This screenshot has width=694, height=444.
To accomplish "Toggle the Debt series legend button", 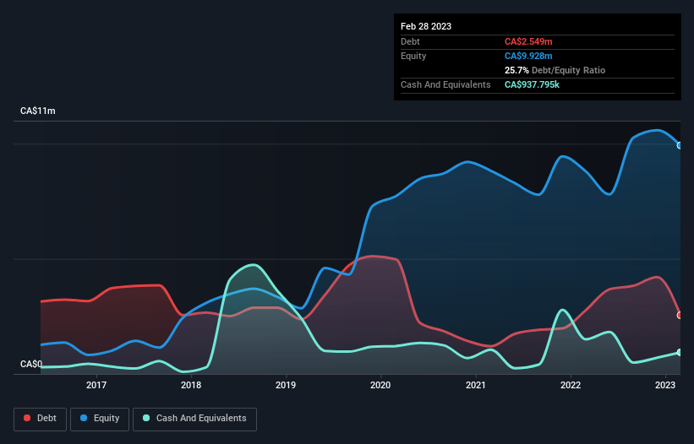I will [41, 419].
